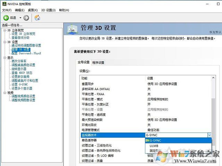Open 调整视频颜色设置 tree item
The width and height of the screenshot is (222, 166).
click(x=23, y=96)
